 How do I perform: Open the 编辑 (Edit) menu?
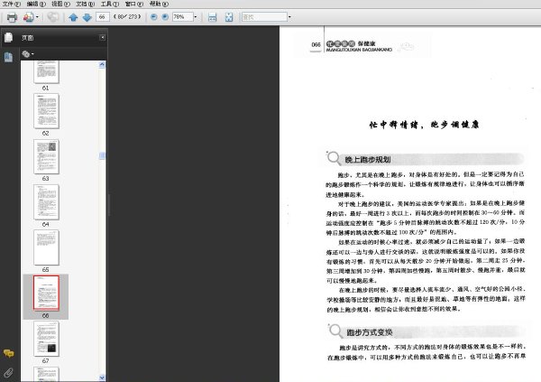pos(36,4)
